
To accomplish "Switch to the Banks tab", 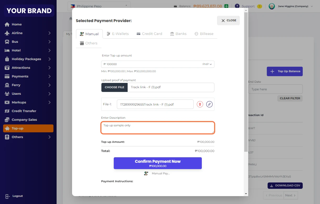I will (x=178, y=34).
